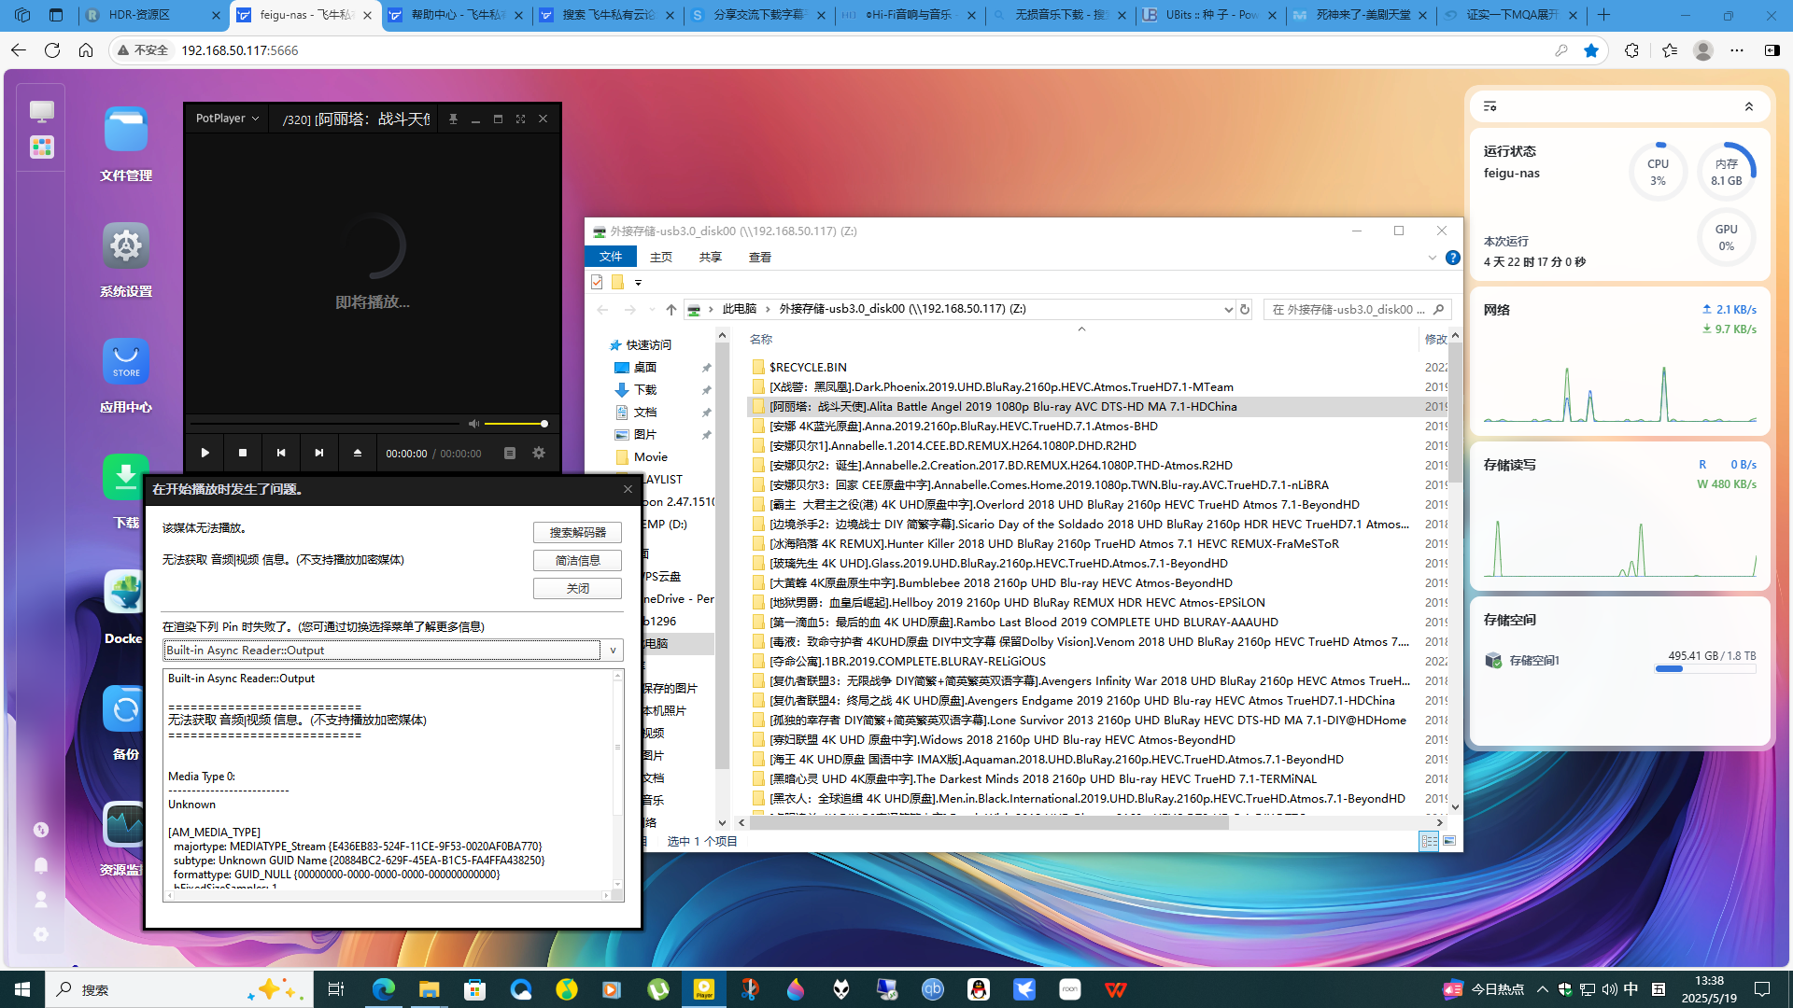
Task: Open Explorer help question mark
Action: click(1453, 258)
